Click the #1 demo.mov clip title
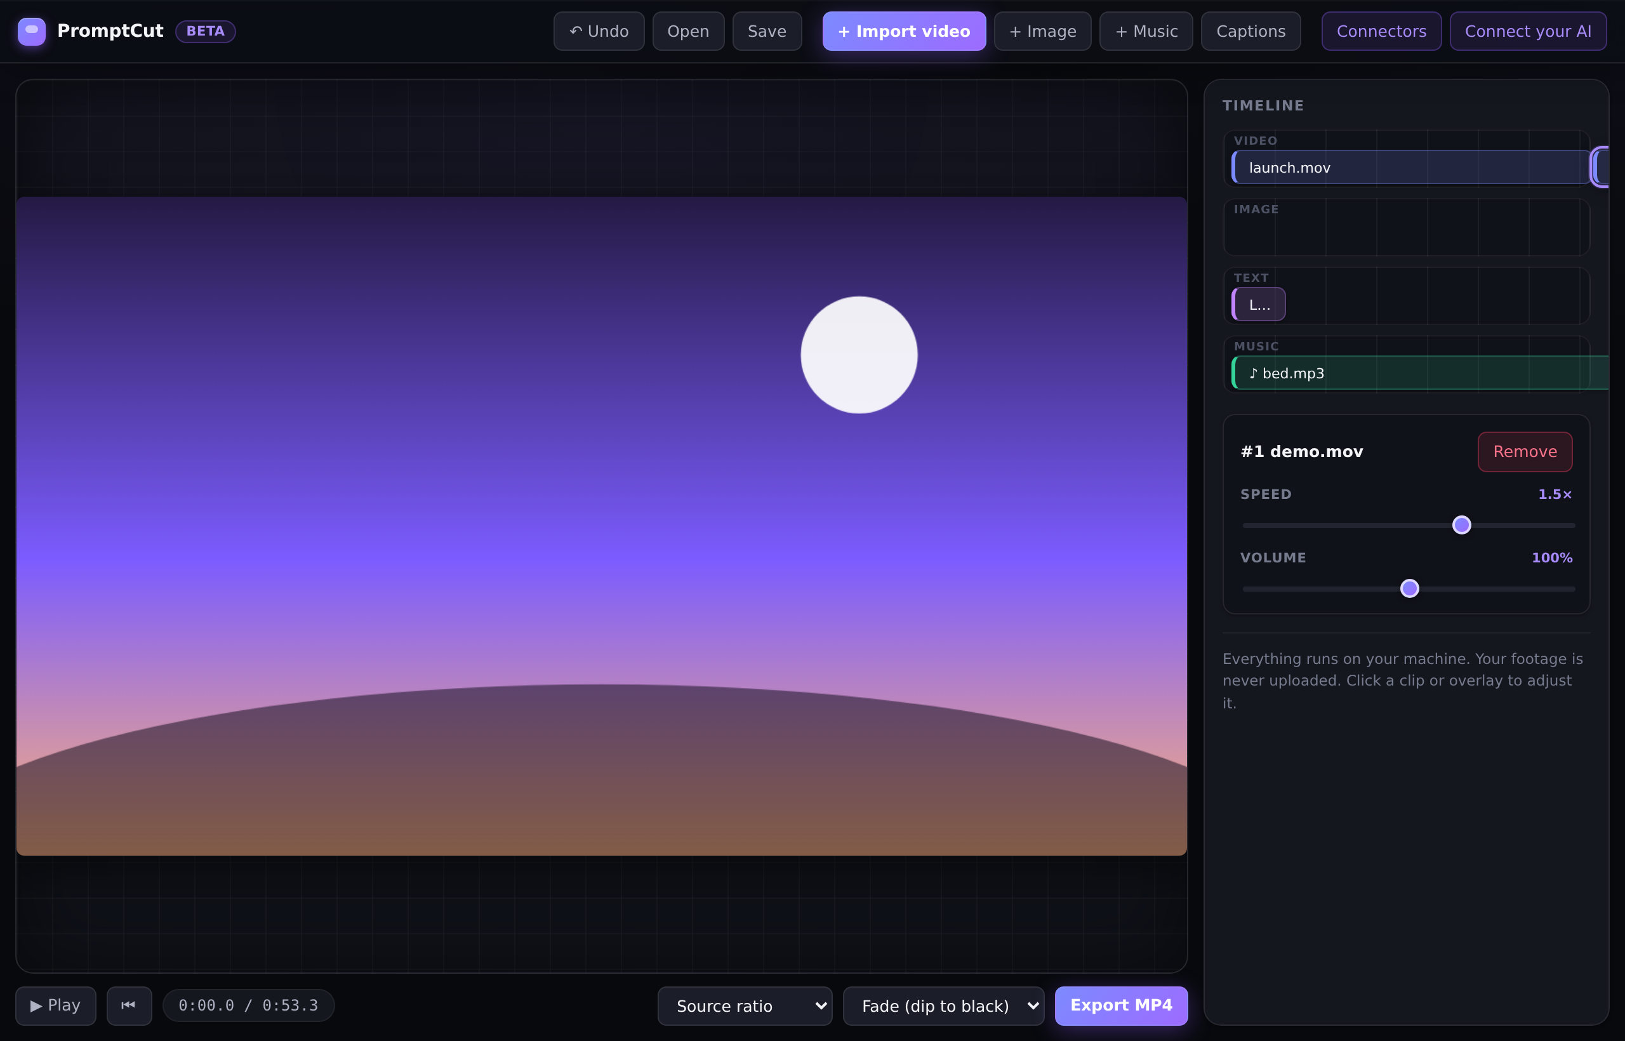 pos(1301,451)
